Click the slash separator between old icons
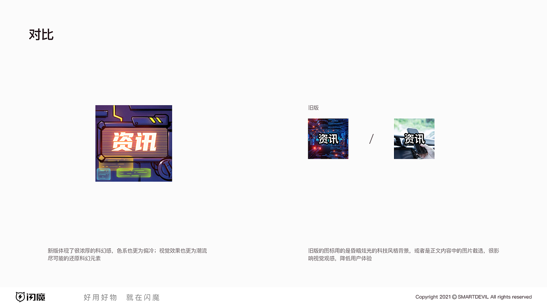The image size is (547, 307). (371, 139)
